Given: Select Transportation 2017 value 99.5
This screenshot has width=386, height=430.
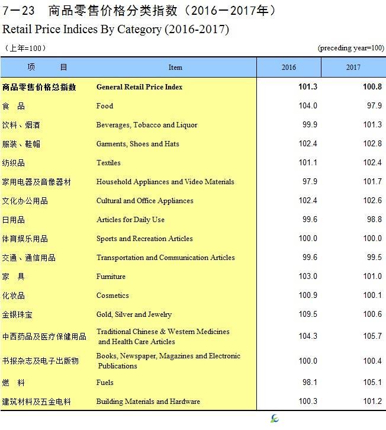Looking at the screenshot, I should pyautogui.click(x=375, y=257).
